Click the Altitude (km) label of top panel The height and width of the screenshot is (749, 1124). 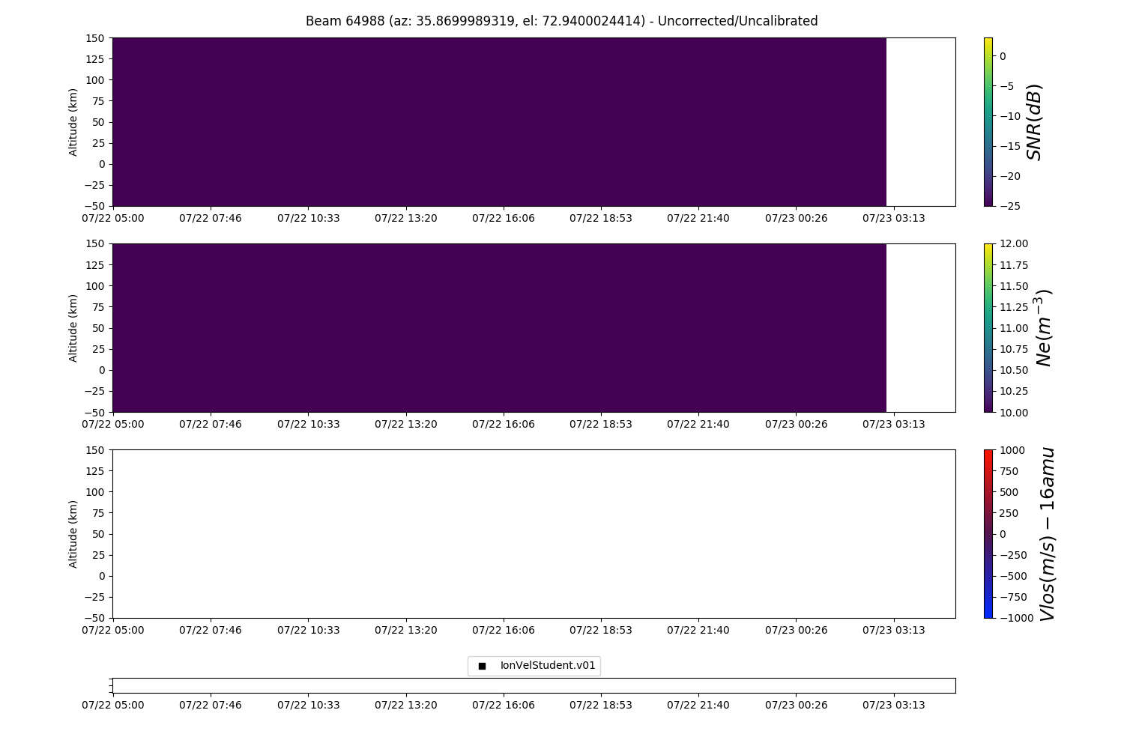[x=73, y=121]
